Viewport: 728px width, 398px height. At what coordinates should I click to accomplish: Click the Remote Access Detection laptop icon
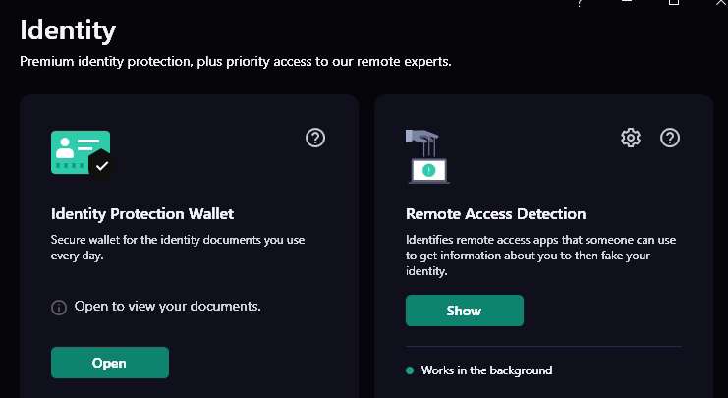point(426,157)
